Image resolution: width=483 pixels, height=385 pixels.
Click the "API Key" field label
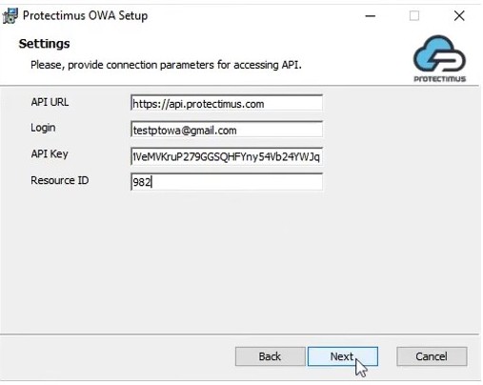(50, 154)
